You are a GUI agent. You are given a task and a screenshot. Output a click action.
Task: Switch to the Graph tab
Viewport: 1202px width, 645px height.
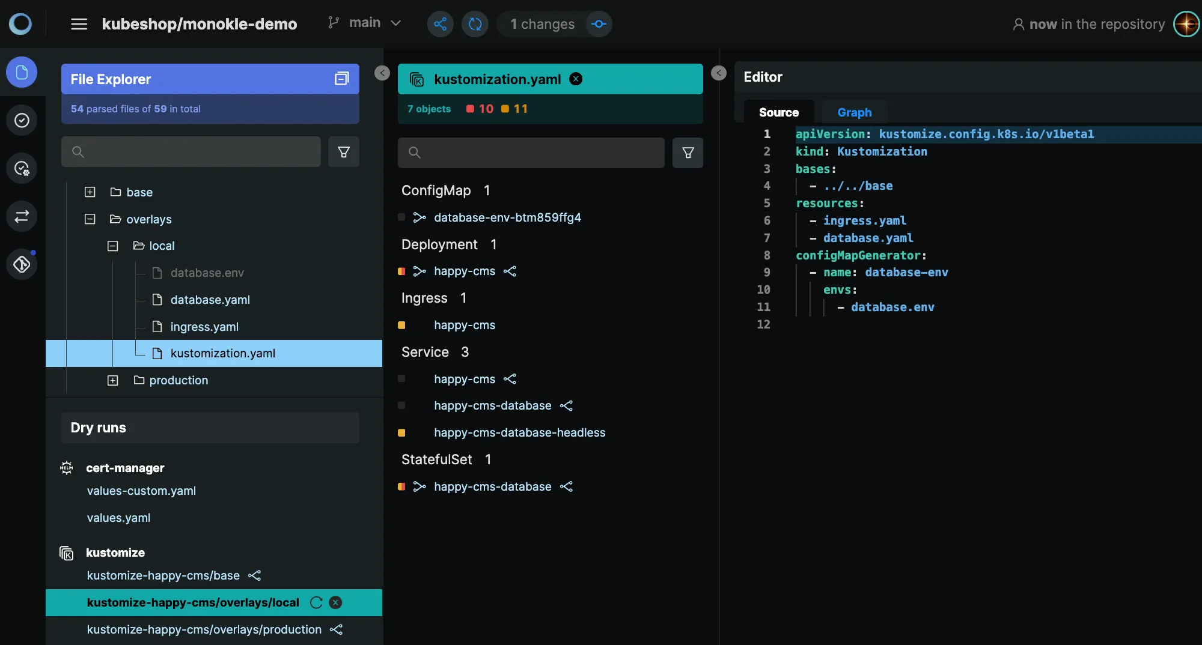(x=855, y=112)
